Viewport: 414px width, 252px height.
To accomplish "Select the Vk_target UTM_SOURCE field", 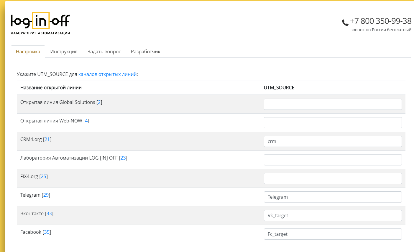I will [333, 215].
